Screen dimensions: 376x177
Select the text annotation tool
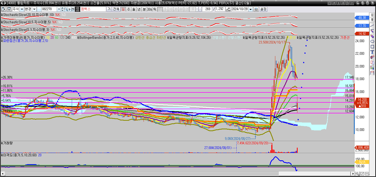[x=372, y=52]
